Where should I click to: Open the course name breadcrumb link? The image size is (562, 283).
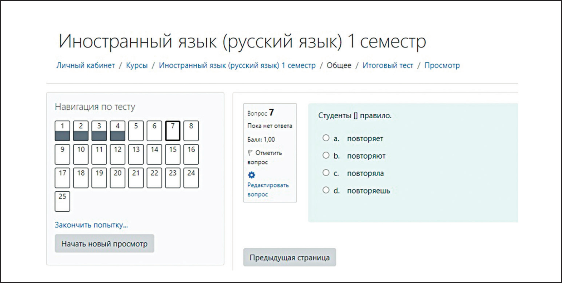[237, 65]
